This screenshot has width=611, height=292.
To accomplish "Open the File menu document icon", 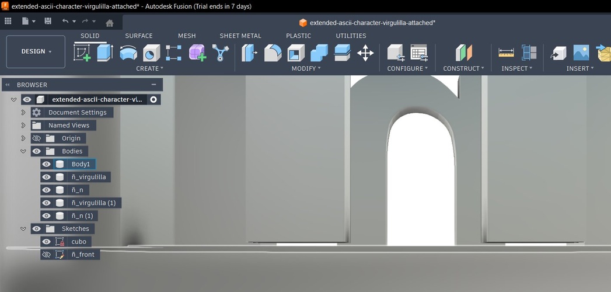I will (25, 22).
